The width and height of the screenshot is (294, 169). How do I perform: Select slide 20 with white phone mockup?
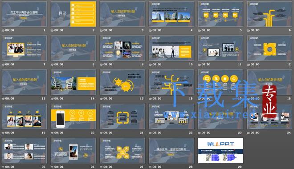[73, 117]
